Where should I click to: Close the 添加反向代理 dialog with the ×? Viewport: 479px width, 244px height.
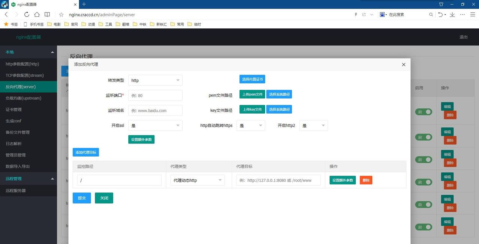[x=403, y=64]
